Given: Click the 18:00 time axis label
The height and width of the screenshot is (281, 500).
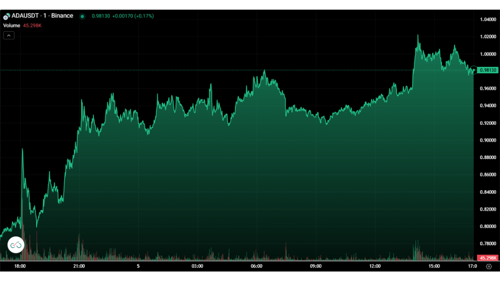Looking at the screenshot, I should [20, 266].
